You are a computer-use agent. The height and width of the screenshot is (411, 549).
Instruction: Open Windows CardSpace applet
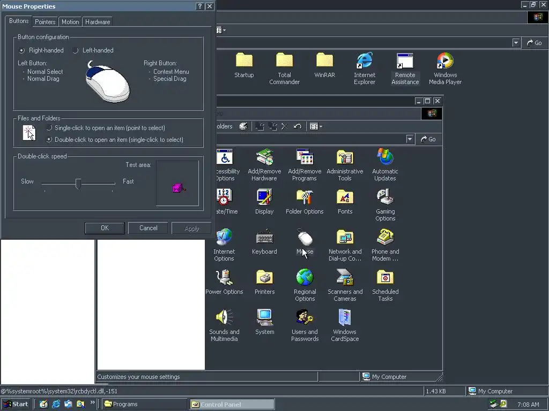345,325
